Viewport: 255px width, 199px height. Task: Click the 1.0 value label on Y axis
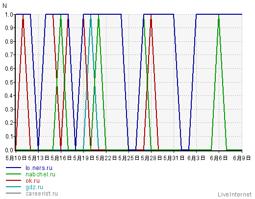9,15
